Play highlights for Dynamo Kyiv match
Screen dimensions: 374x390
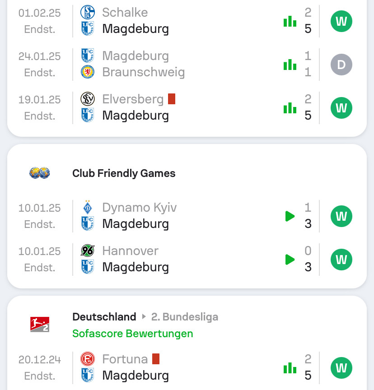(290, 216)
